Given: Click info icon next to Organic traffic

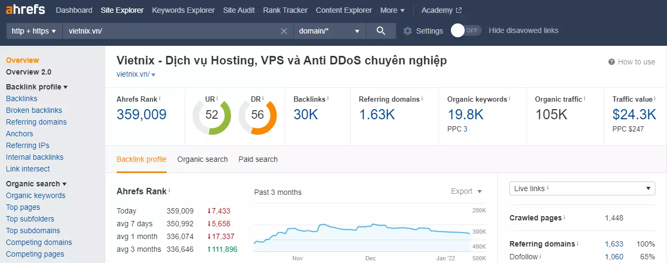Looking at the screenshot, I should [585, 99].
